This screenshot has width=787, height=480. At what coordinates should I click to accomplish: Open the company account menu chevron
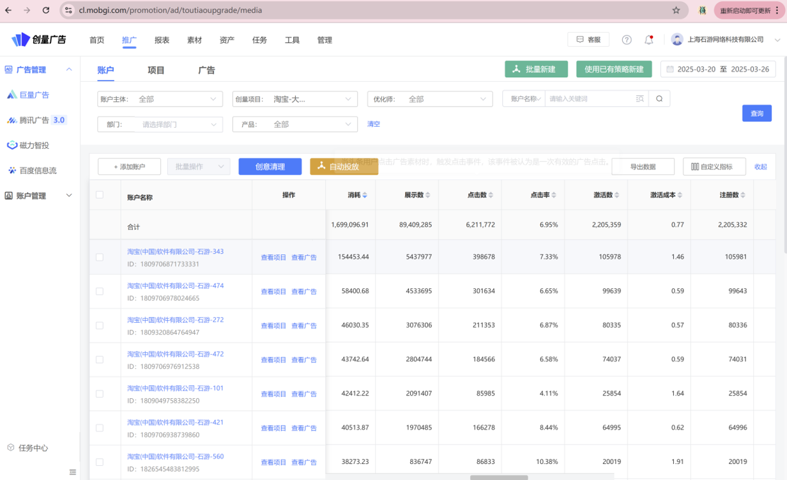(x=777, y=40)
